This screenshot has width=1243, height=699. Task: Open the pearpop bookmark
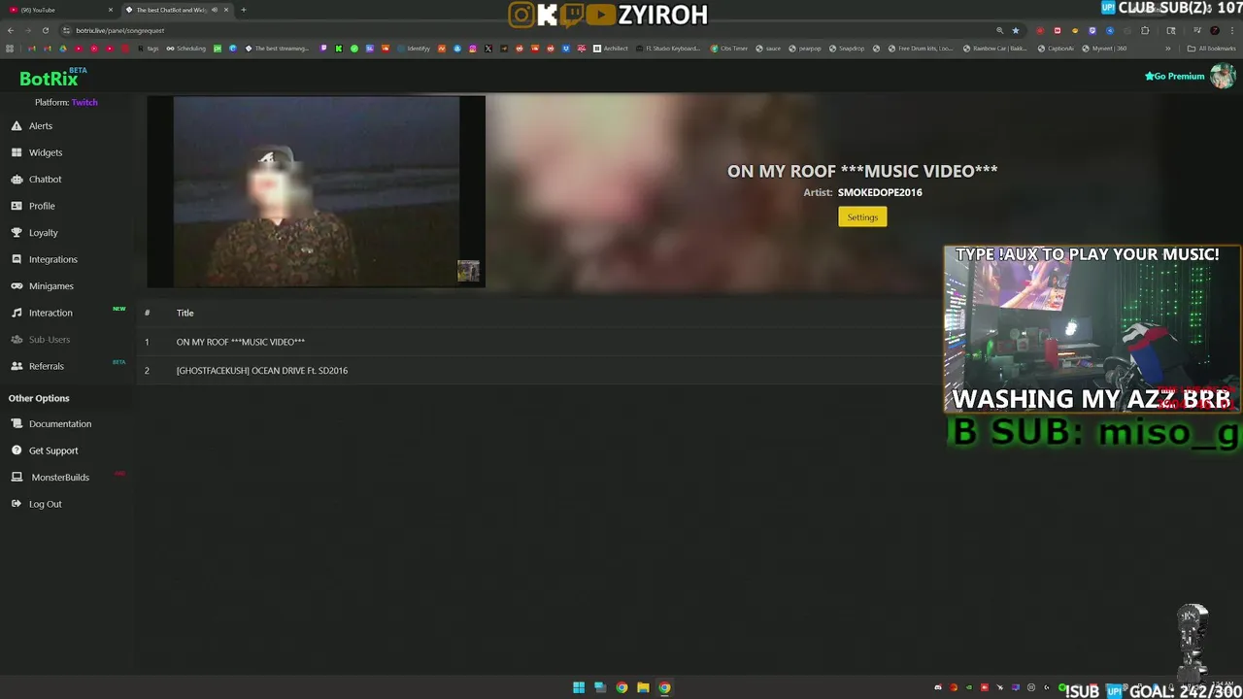tap(805, 49)
